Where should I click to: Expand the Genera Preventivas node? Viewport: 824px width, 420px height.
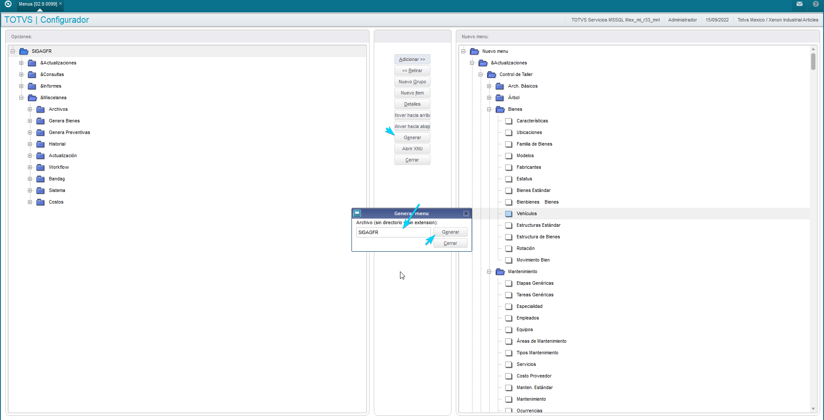[30, 132]
